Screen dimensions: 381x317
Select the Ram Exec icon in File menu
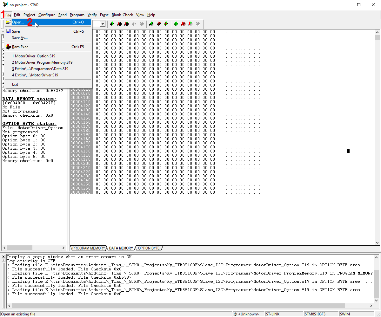pyautogui.click(x=8, y=47)
